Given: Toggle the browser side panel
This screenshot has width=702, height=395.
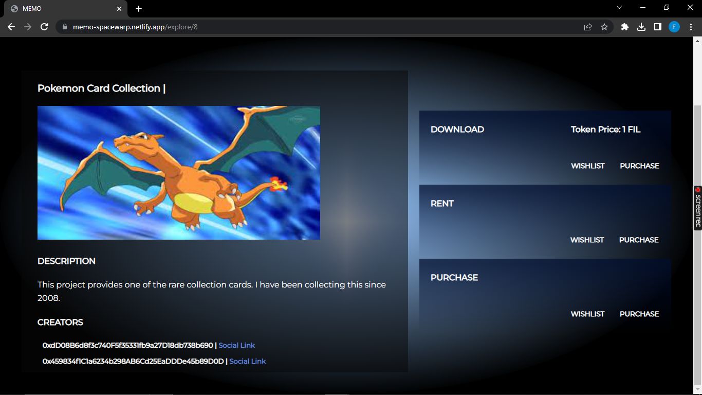Looking at the screenshot, I should point(657,27).
